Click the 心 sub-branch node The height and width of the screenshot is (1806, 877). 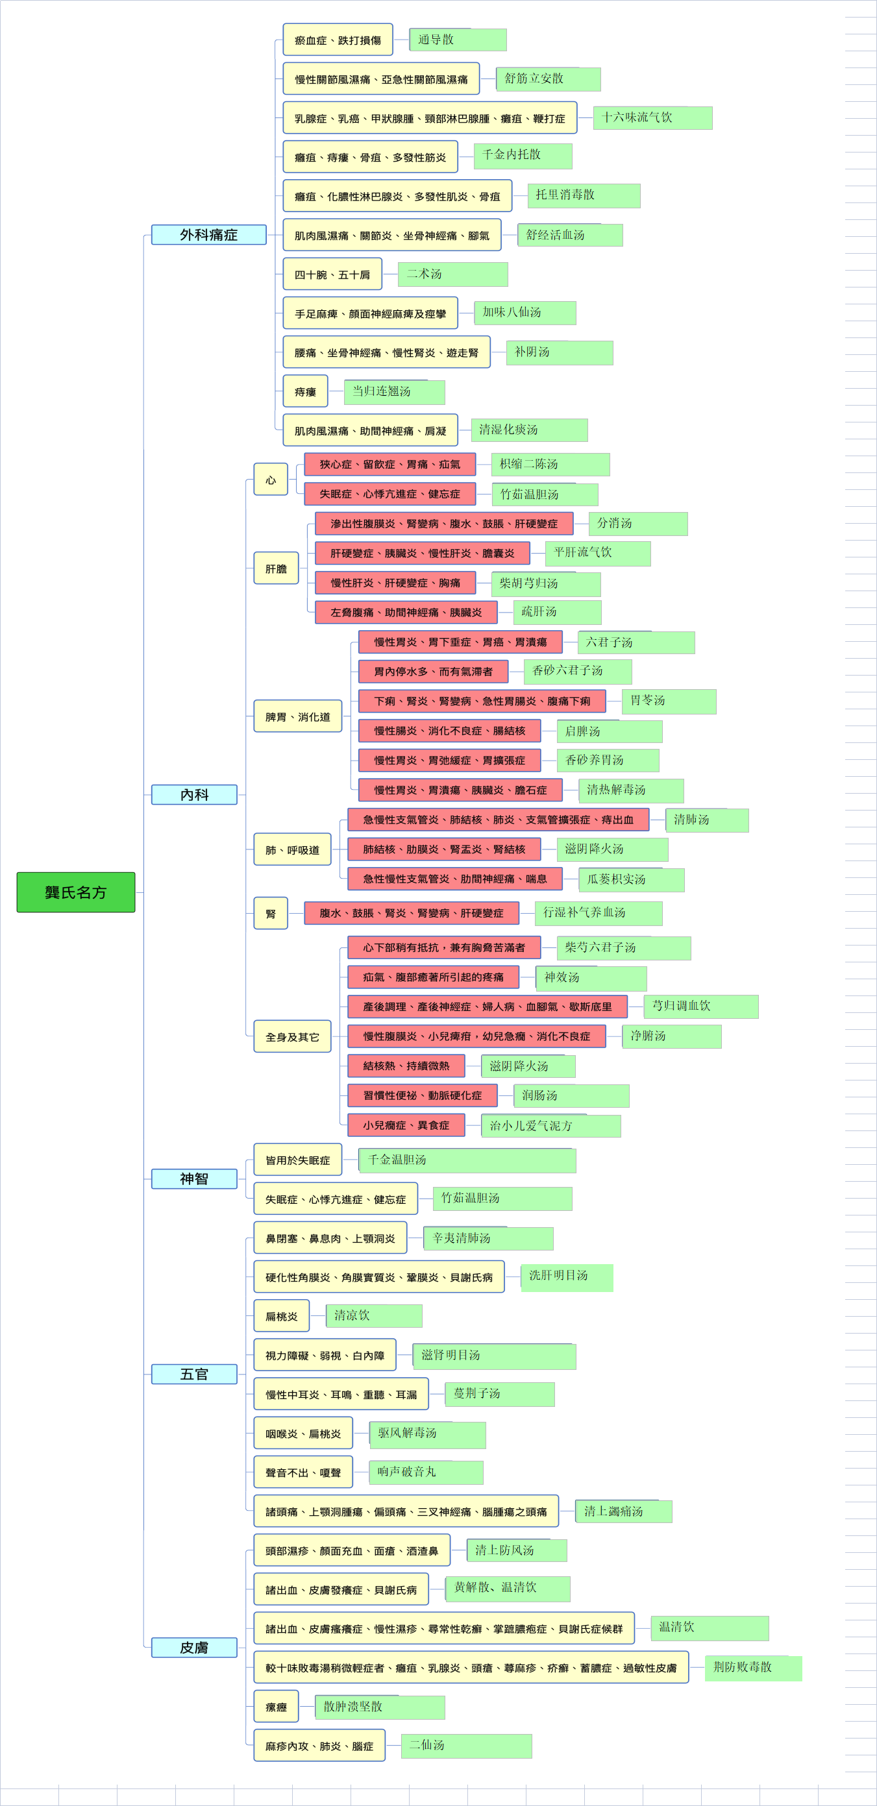[x=271, y=480]
